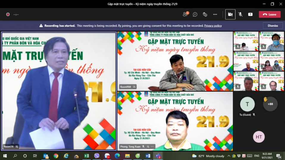The height and width of the screenshot is (160, 285).
Task: Show hidden system tray icons
Action: point(228,156)
